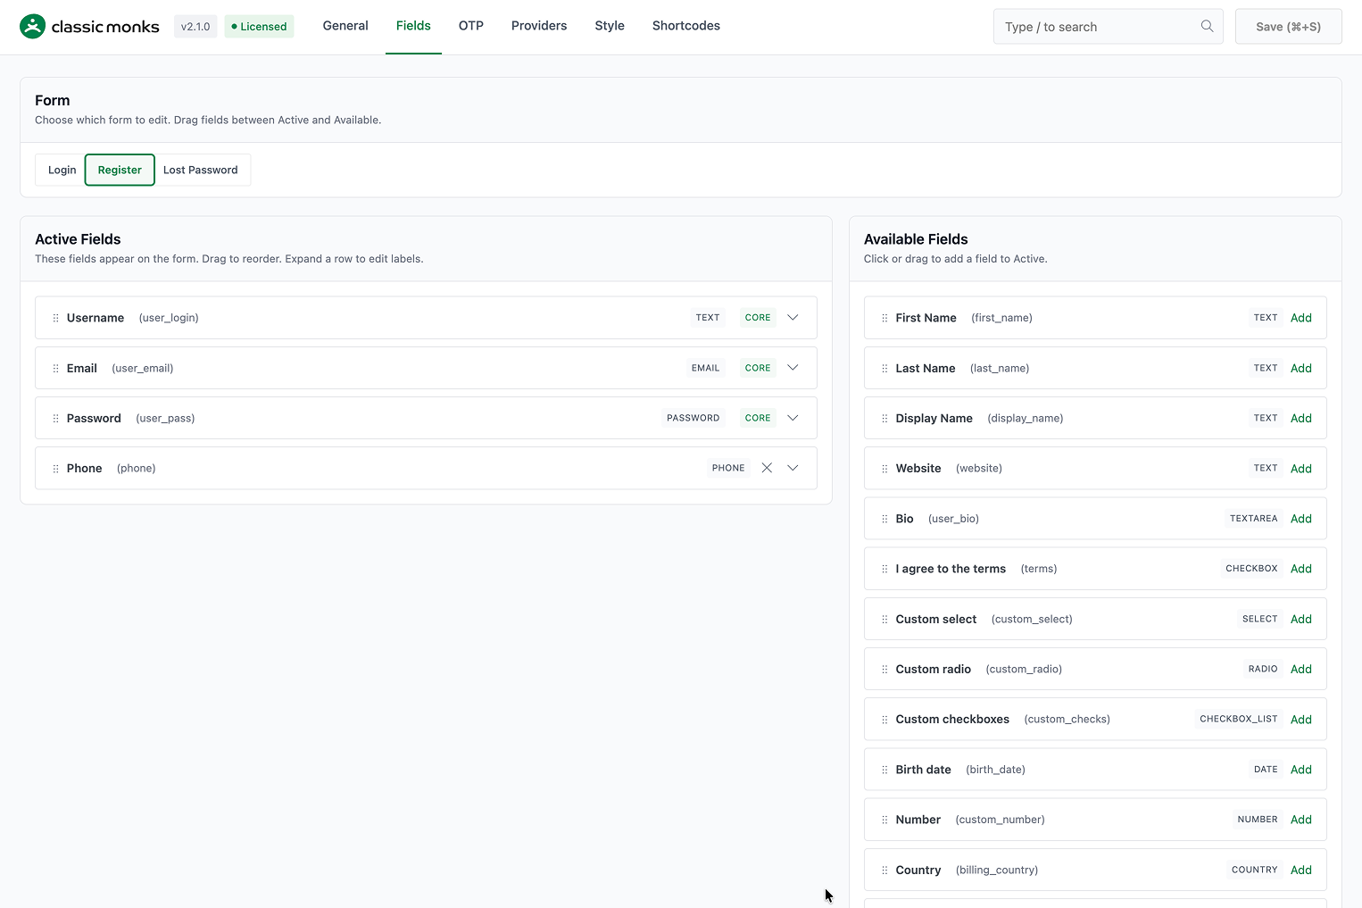Click the Available Fields heading
The height and width of the screenshot is (908, 1362).
coord(916,239)
